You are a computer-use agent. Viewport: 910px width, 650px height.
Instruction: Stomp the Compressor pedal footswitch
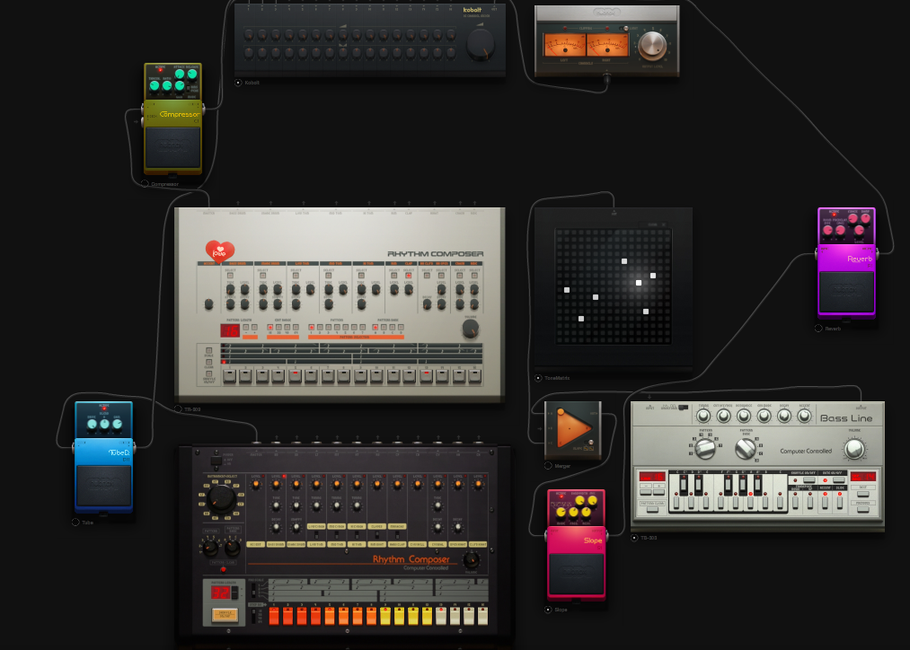172,146
